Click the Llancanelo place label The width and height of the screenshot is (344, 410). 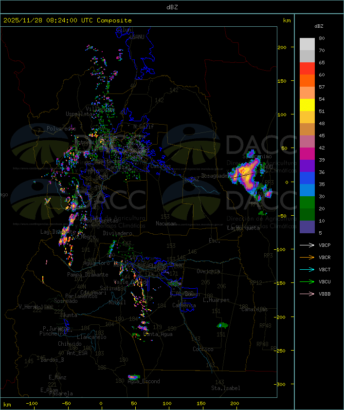91,337
